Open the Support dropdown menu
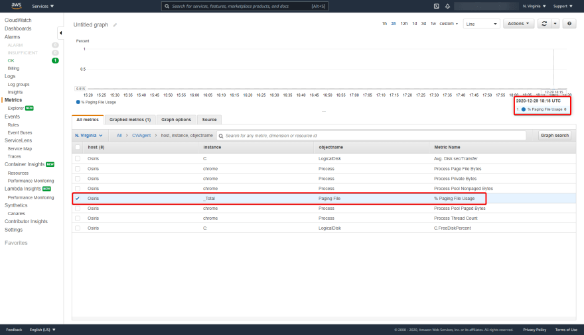Viewport: 584px width, 335px height. (x=563, y=6)
